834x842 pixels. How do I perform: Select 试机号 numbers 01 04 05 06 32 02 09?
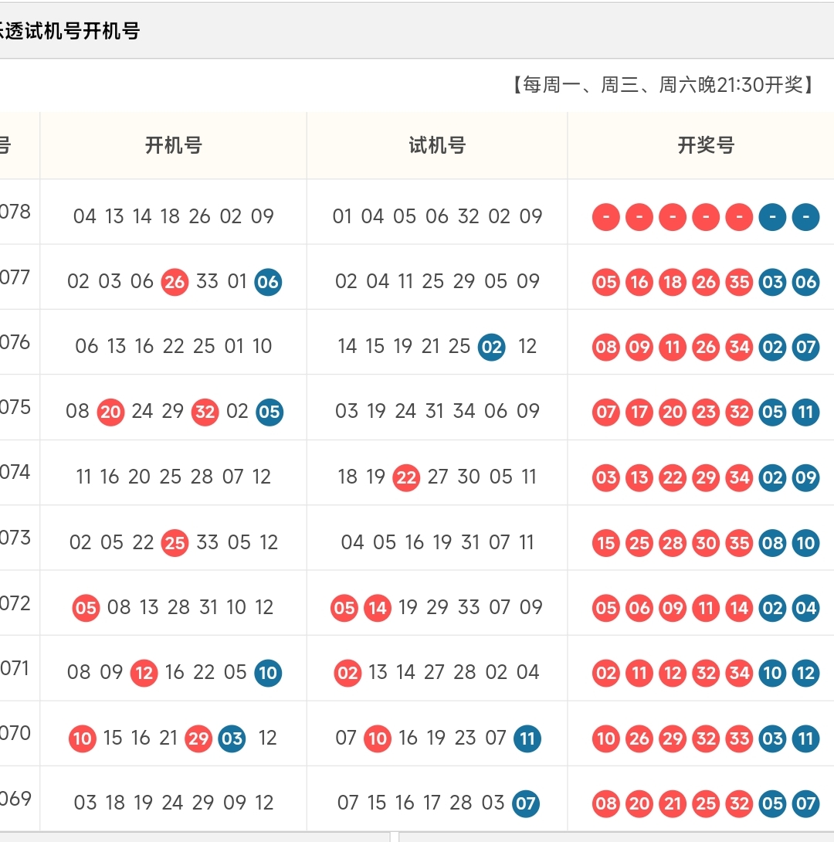pos(437,216)
